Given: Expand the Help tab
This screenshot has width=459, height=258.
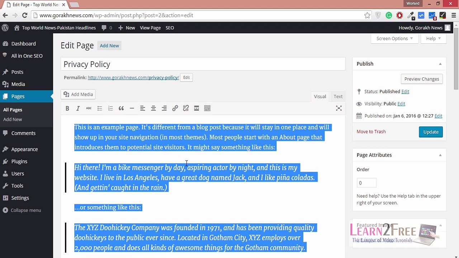Looking at the screenshot, I should pyautogui.click(x=433, y=38).
